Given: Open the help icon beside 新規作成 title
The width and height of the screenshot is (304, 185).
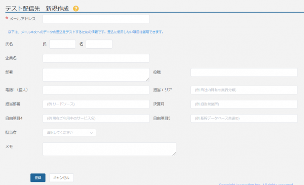Looking at the screenshot, I should point(76,9).
